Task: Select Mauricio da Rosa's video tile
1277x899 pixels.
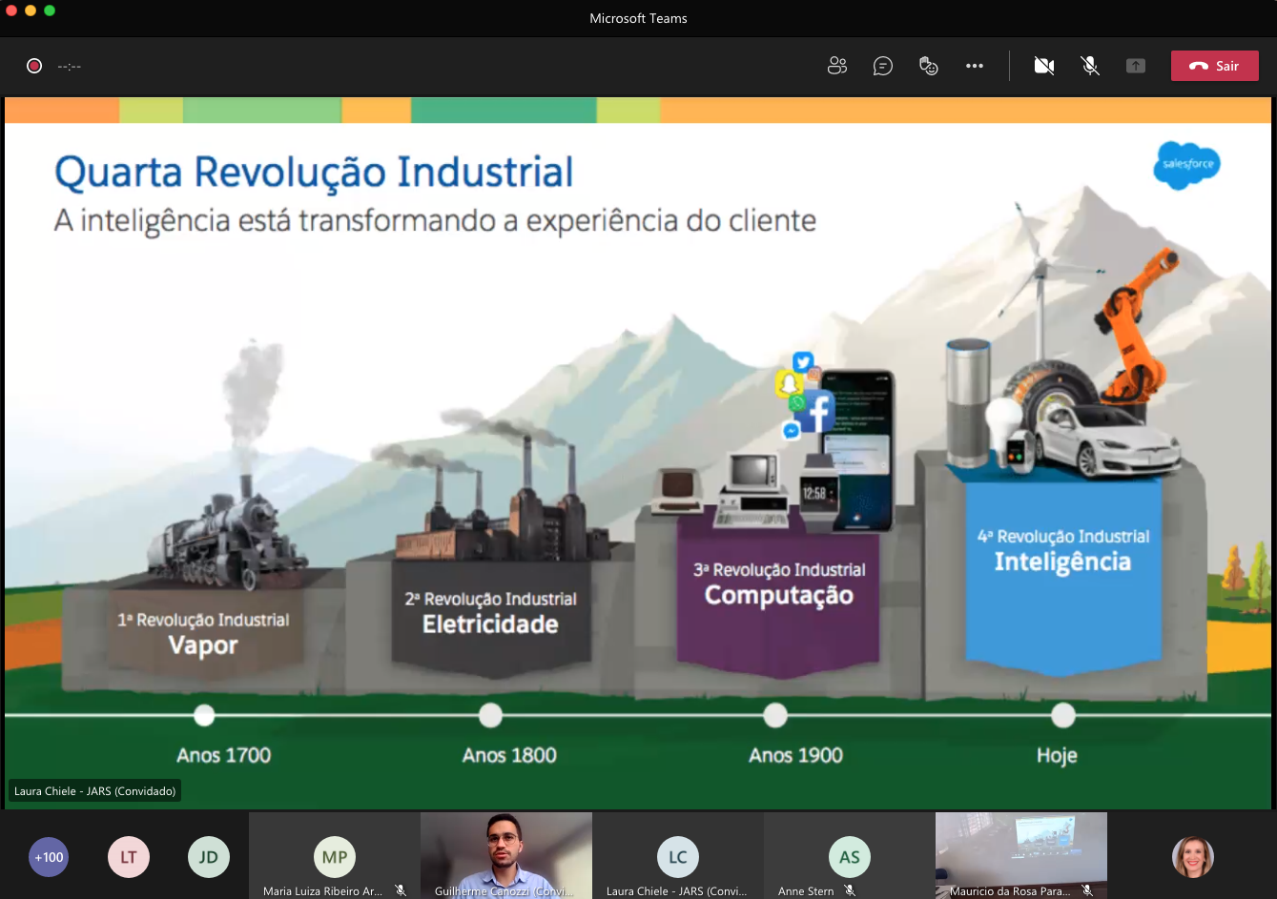Action: click(x=1020, y=853)
